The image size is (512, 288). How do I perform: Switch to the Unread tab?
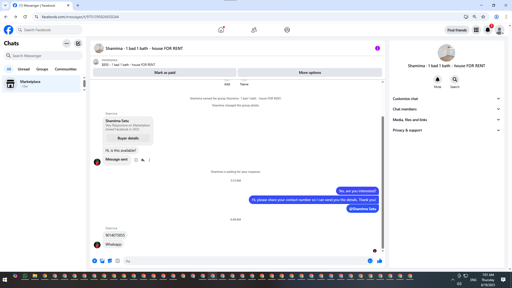coord(24,69)
